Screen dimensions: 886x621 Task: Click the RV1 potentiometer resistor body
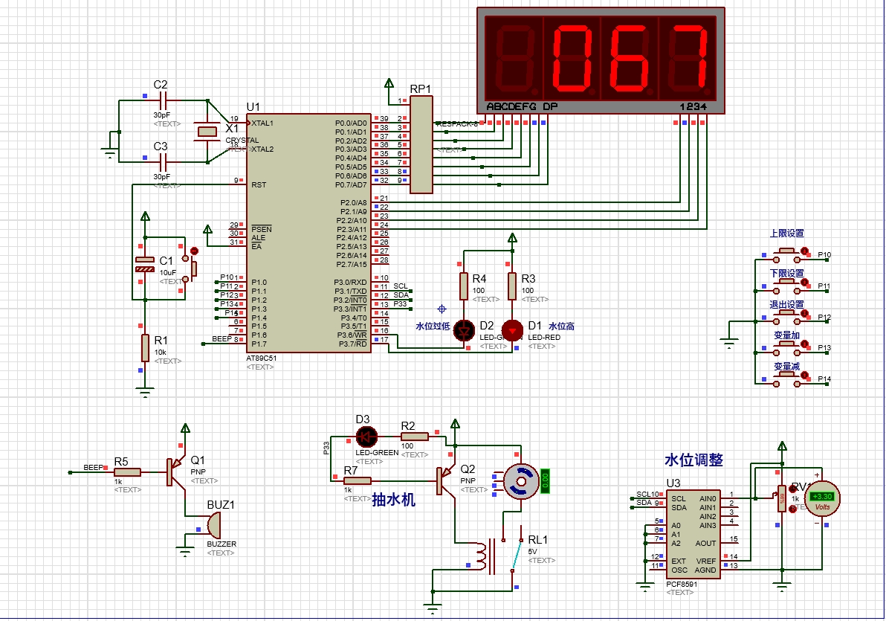tap(782, 498)
